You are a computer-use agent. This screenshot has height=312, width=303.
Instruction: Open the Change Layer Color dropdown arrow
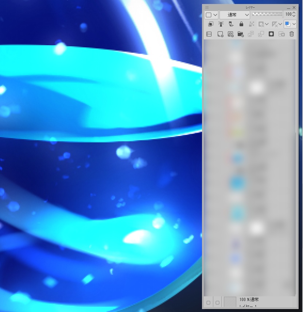click(x=294, y=24)
